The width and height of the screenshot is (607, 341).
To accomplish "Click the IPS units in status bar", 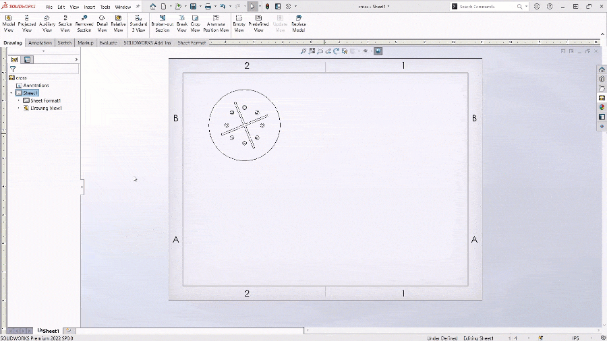I will click(575, 338).
